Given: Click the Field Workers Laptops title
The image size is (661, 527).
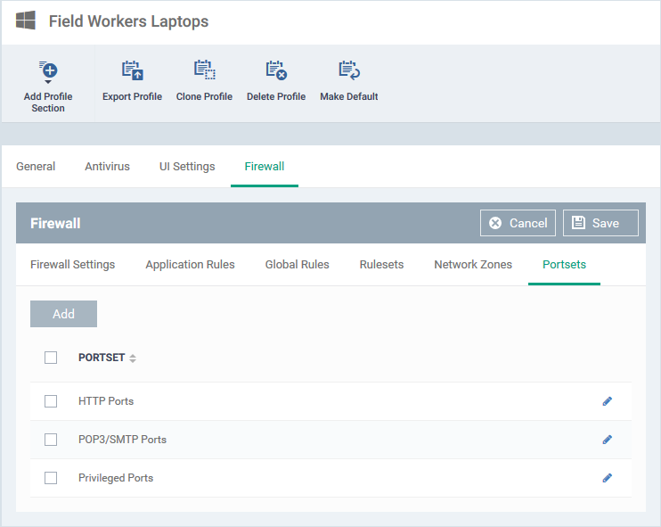Looking at the screenshot, I should tap(128, 21).
